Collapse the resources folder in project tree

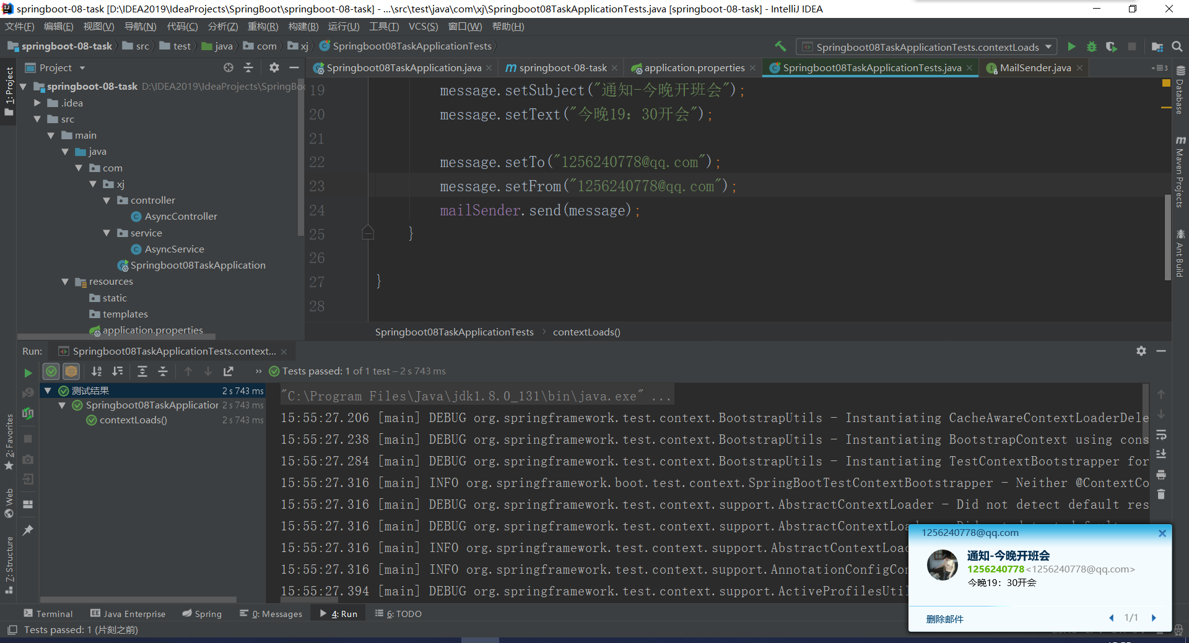65,282
